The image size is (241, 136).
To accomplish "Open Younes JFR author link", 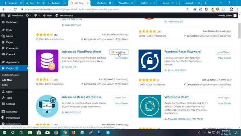I will click(x=70, y=67).
